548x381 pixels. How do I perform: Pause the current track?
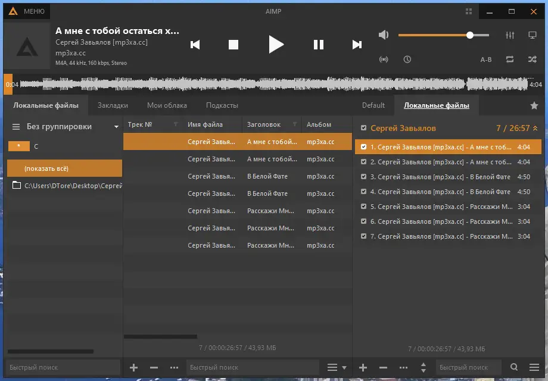[x=319, y=45]
